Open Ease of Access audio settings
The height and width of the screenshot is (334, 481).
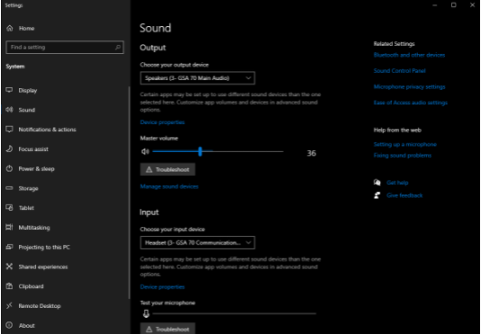coord(411,103)
